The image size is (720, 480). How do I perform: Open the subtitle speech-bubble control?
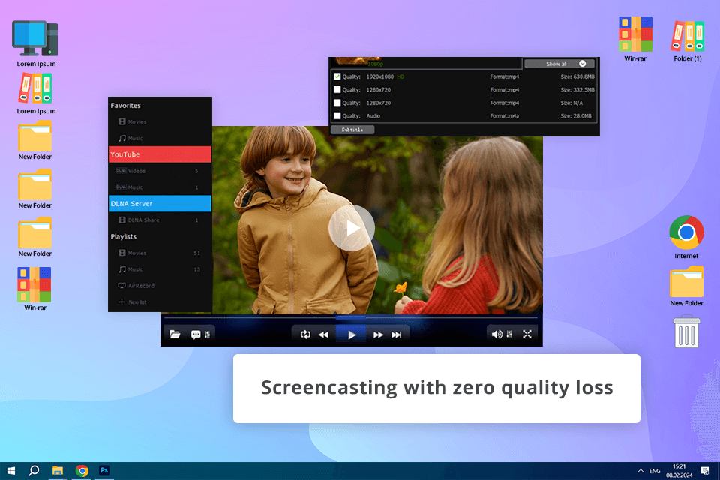[196, 334]
